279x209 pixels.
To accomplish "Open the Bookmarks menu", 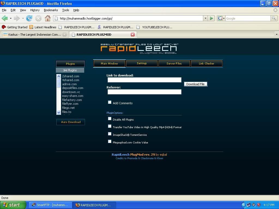I will pos(51,10).
